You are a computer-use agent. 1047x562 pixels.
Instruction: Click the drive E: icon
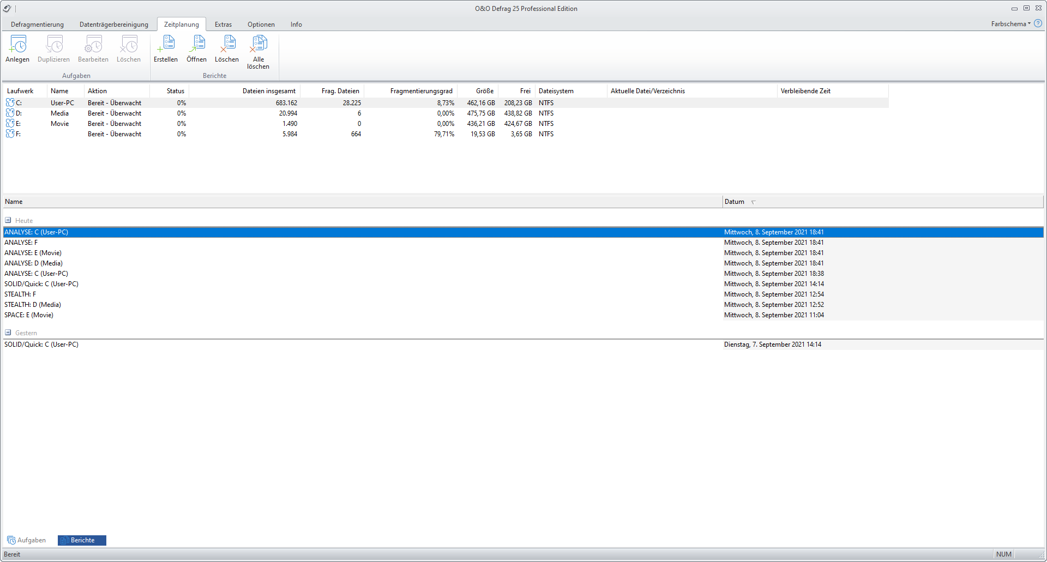[10, 123]
